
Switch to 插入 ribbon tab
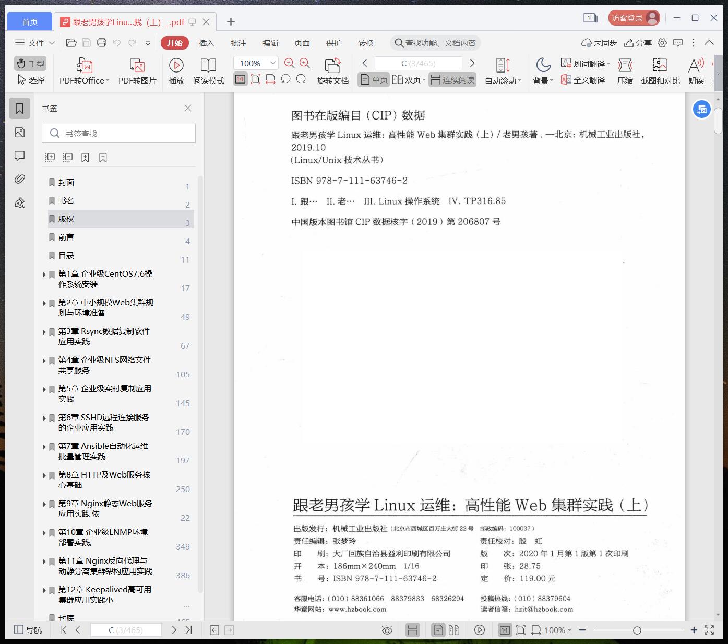[207, 43]
